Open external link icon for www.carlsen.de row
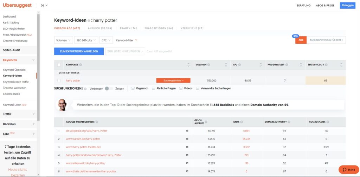Image resolution: width=360 pixels, height=177 pixels. point(187,139)
